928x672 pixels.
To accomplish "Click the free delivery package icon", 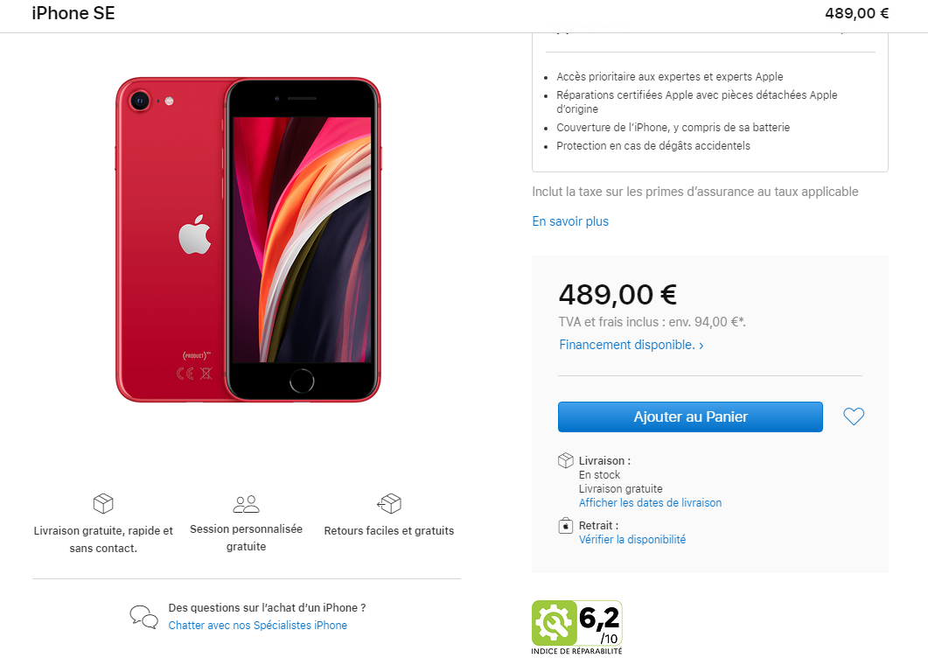I will tap(103, 503).
